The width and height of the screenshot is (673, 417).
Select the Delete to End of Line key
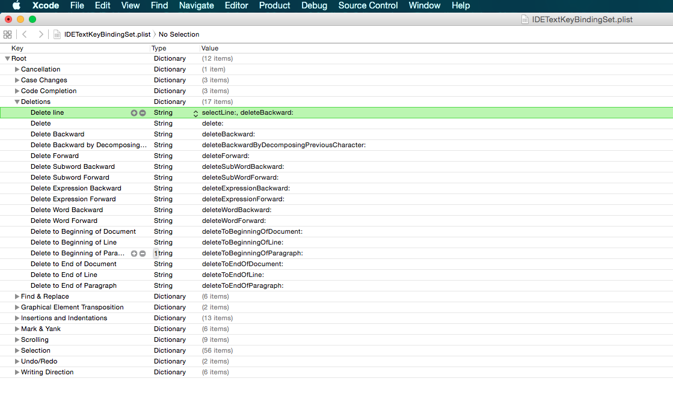pyautogui.click(x=64, y=275)
